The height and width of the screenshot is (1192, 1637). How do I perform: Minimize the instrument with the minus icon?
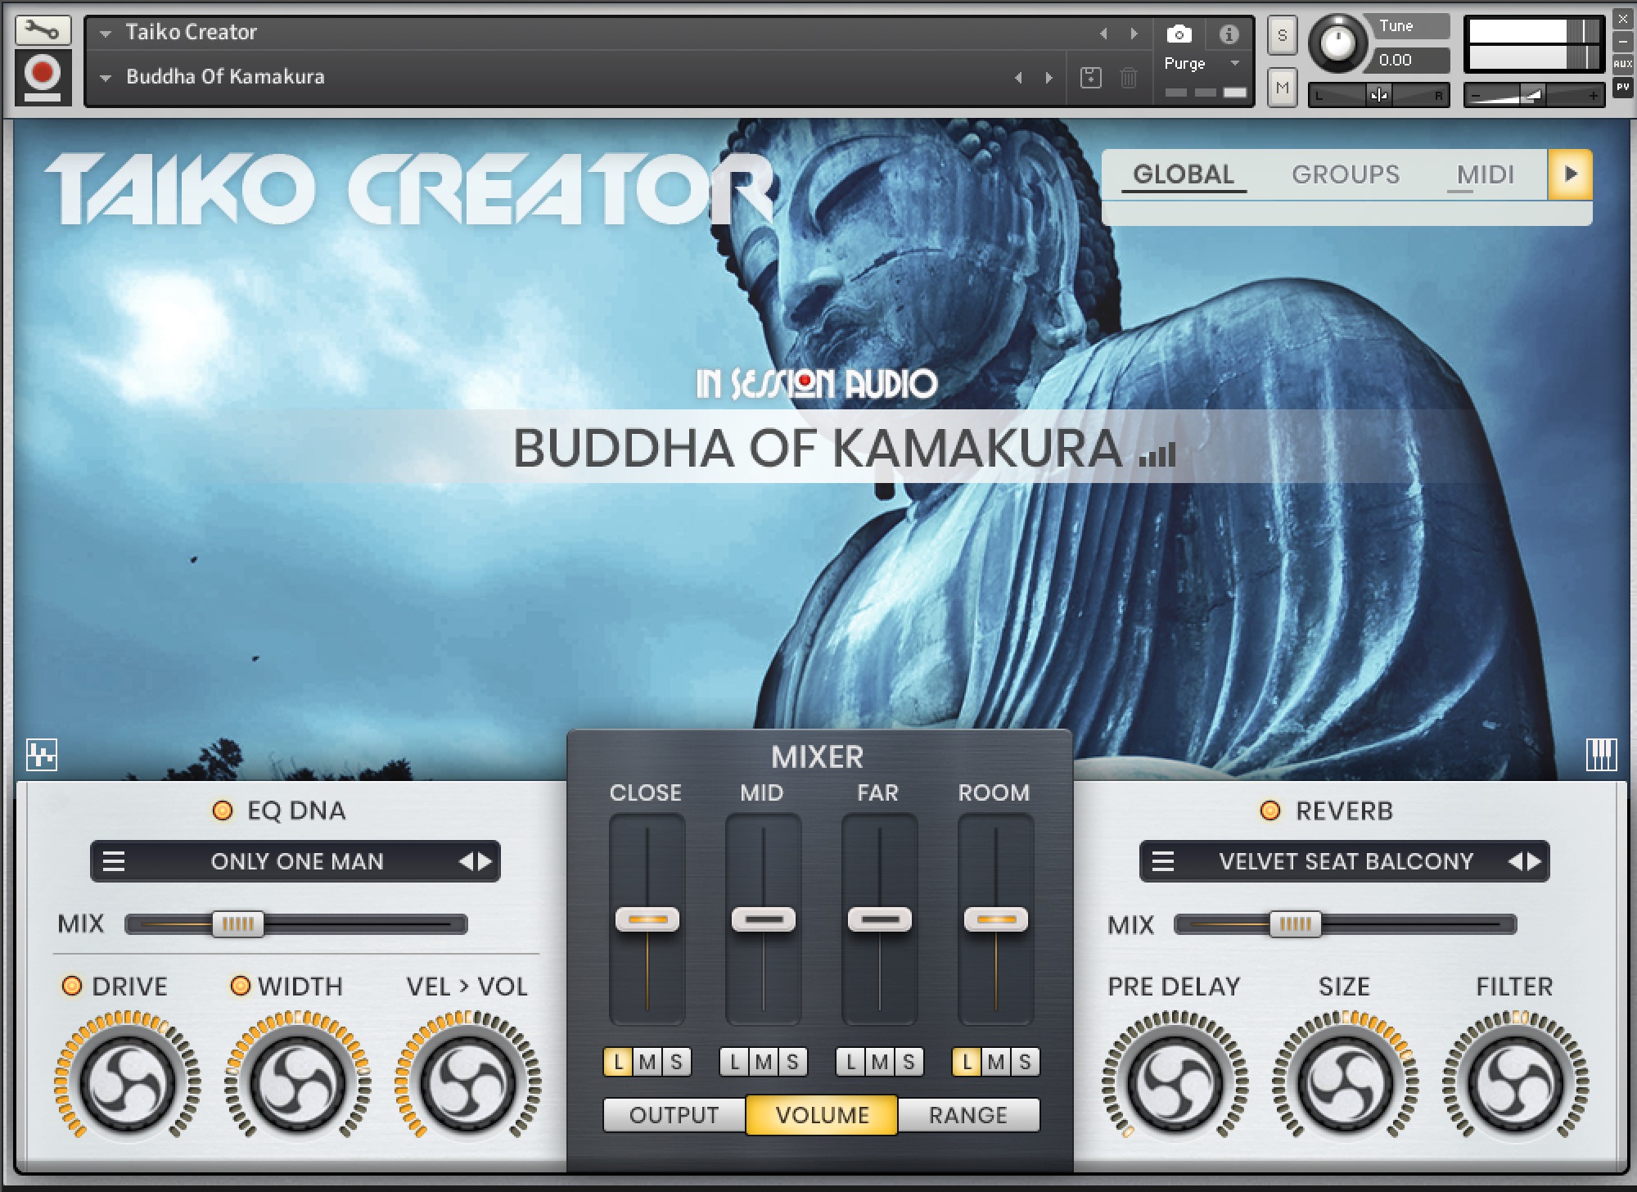(1622, 41)
